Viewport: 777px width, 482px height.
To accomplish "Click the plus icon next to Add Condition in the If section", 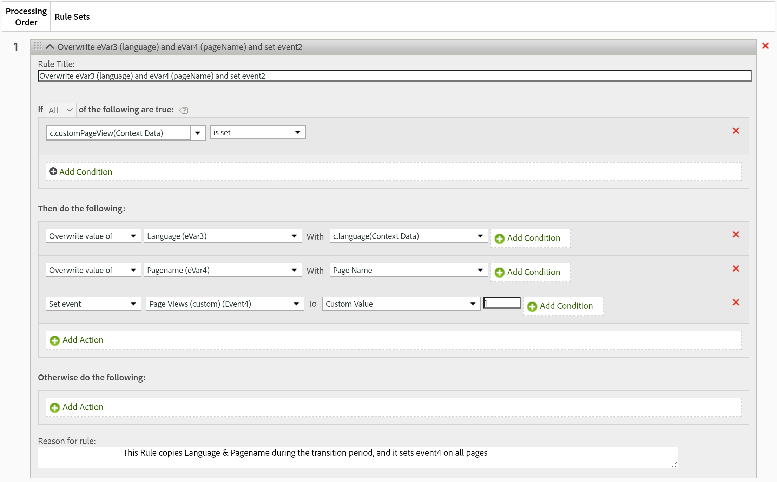I will pos(53,171).
